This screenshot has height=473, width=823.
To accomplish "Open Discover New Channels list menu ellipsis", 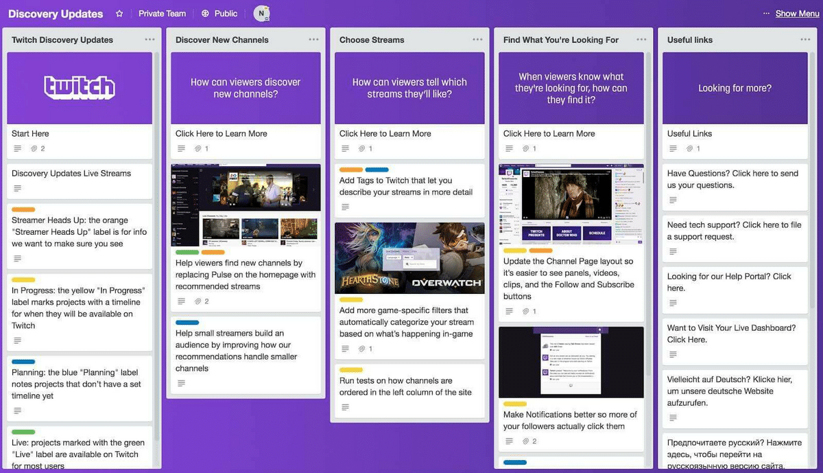I will point(313,40).
